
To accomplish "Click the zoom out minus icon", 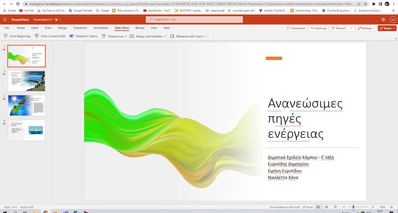I will pyautogui.click(x=344, y=207).
